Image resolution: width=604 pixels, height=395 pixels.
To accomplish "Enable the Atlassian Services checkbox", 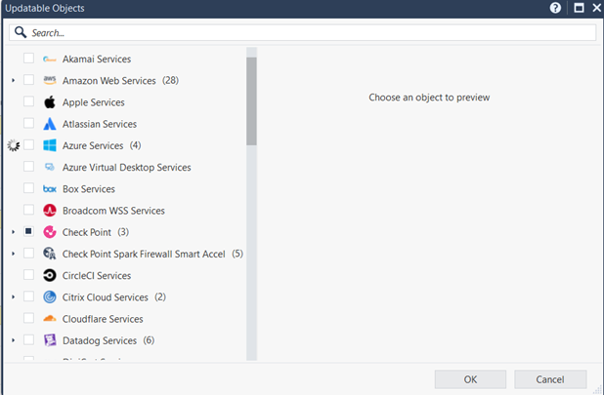I will 29,123.
